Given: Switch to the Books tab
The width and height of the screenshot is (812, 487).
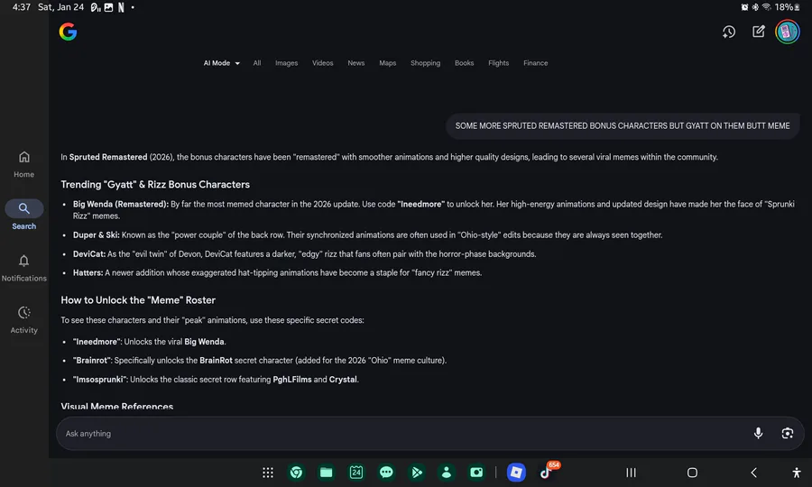Looking at the screenshot, I should pos(464,63).
